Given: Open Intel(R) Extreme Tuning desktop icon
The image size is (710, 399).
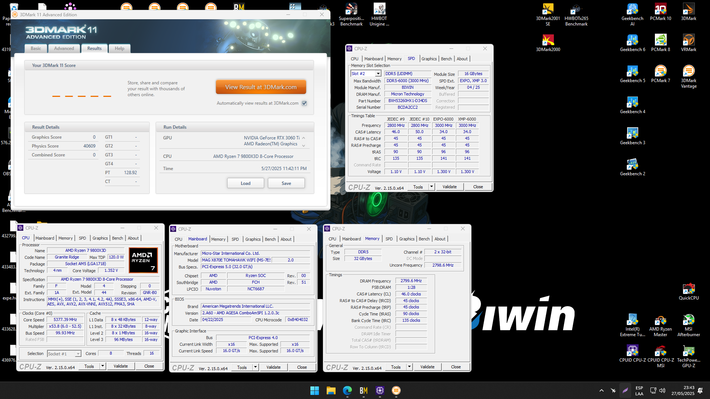Looking at the screenshot, I should click(x=632, y=325).
